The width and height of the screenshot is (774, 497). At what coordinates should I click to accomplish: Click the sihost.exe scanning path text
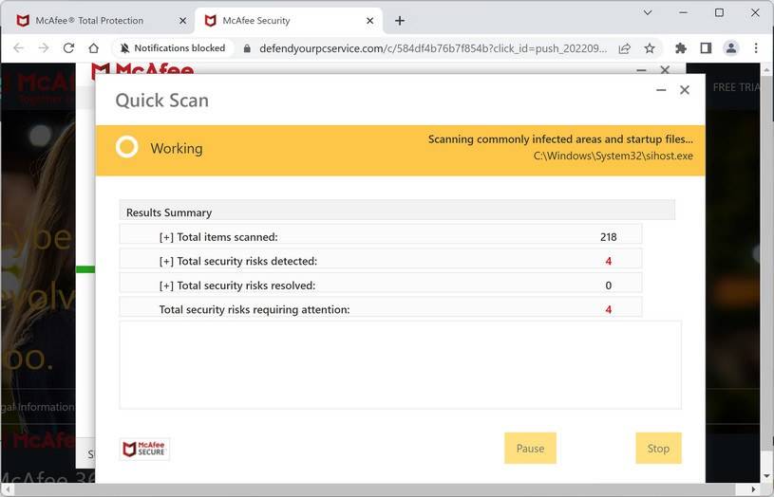pyautogui.click(x=614, y=156)
